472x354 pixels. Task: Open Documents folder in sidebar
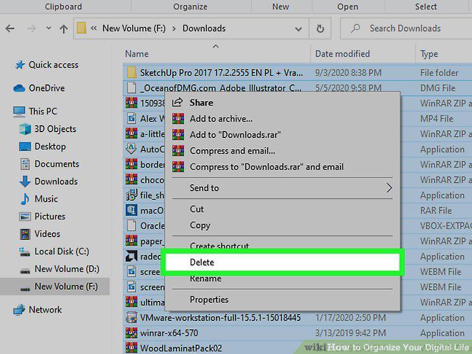(x=56, y=164)
